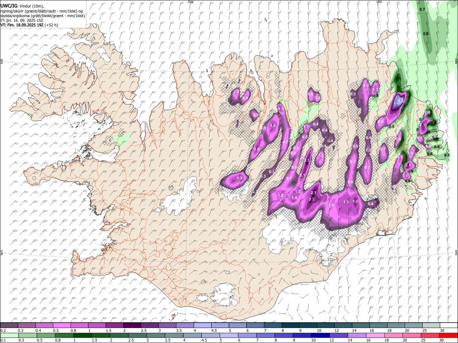
Task: Click the dark mauve 0.2 swatch, top legend row
Action: click(x=9, y=325)
